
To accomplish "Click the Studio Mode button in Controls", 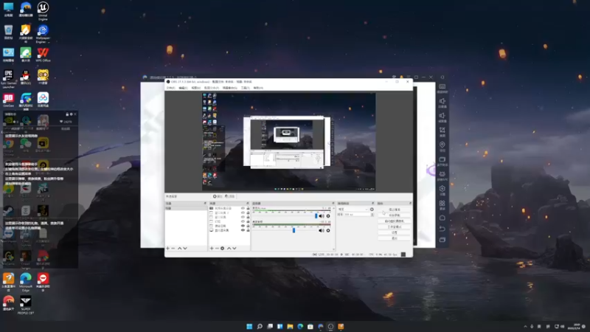I will tap(395, 227).
